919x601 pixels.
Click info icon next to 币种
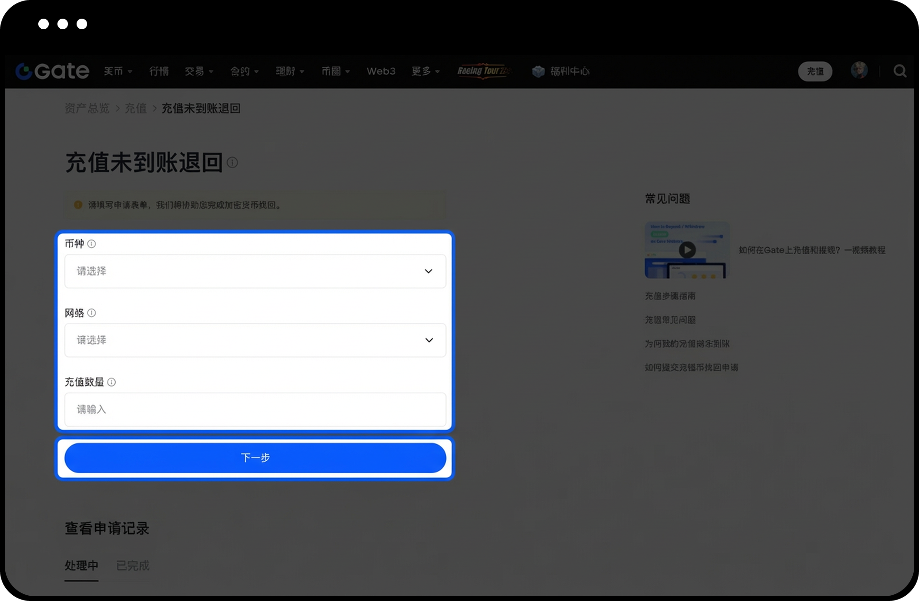91,244
